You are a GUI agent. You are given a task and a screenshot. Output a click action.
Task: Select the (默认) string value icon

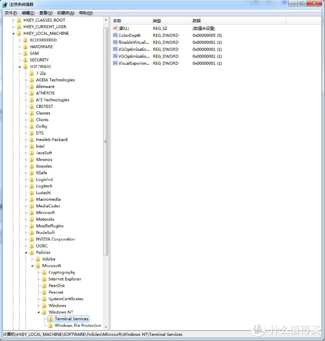[115, 28]
